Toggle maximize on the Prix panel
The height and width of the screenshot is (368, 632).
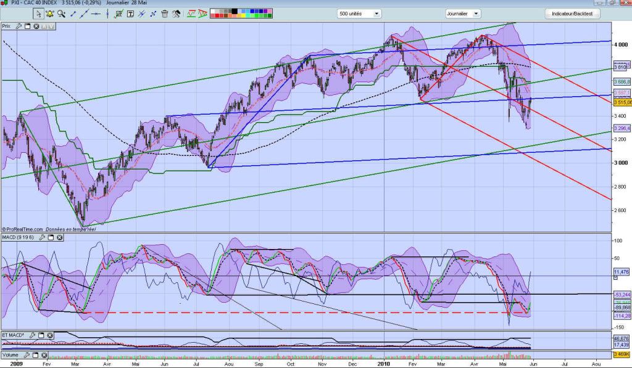click(x=28, y=26)
